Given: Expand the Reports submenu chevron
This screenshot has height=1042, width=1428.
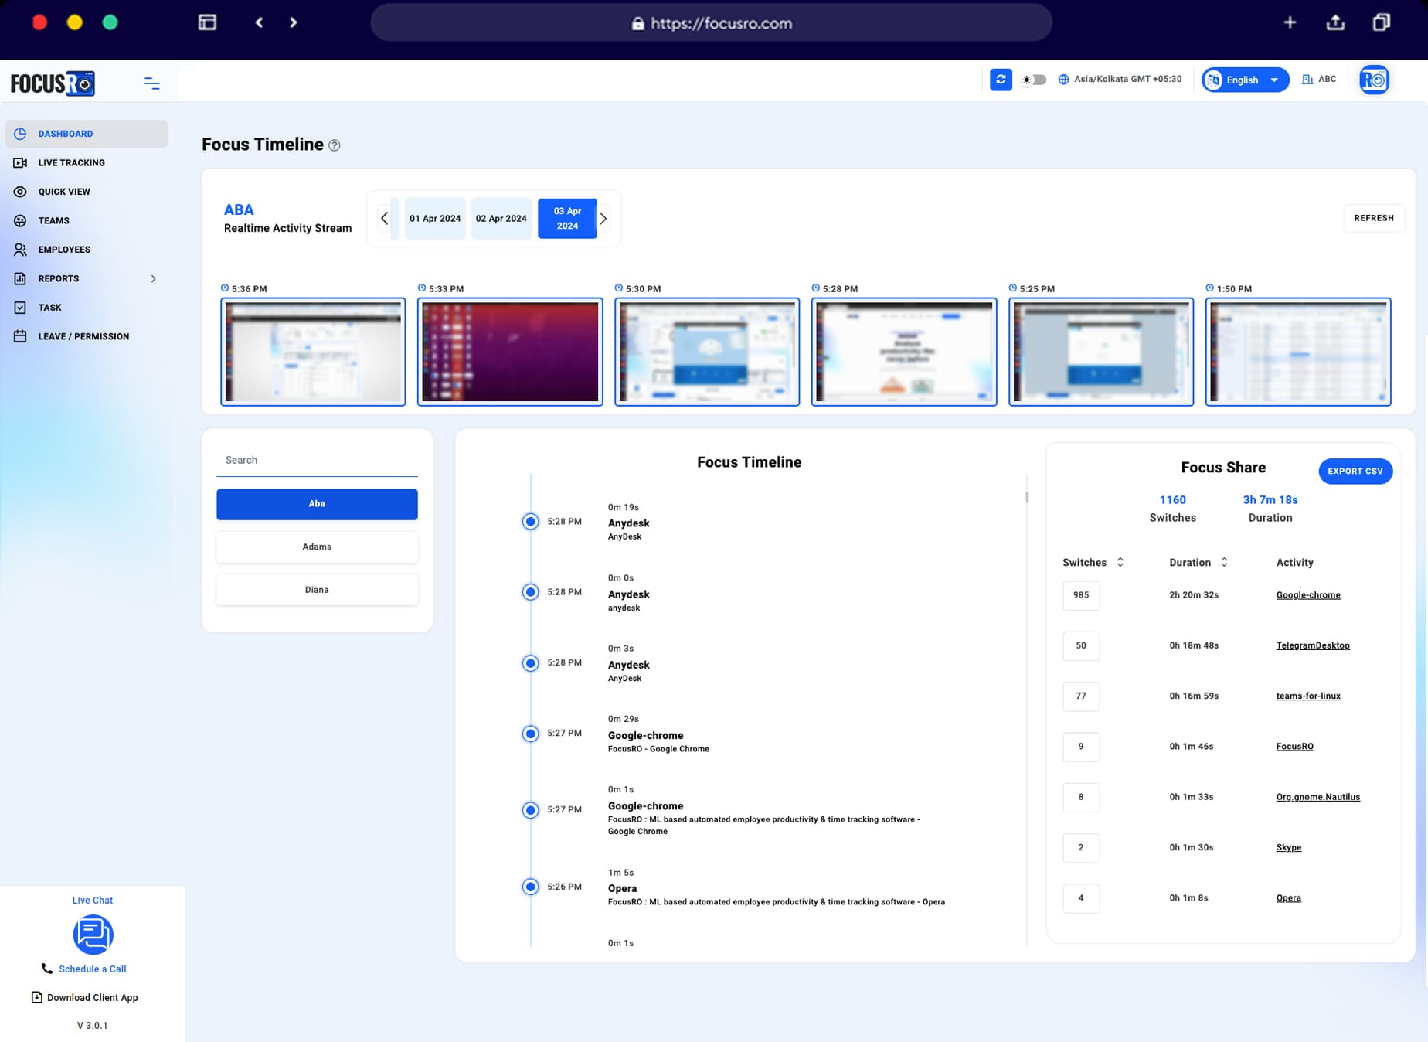Looking at the screenshot, I should (x=154, y=278).
